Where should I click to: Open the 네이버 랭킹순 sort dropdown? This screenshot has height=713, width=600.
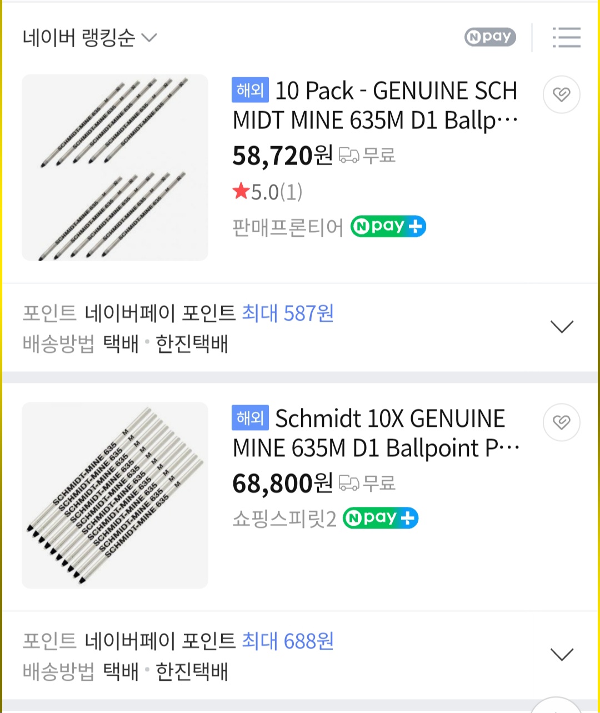coord(90,38)
